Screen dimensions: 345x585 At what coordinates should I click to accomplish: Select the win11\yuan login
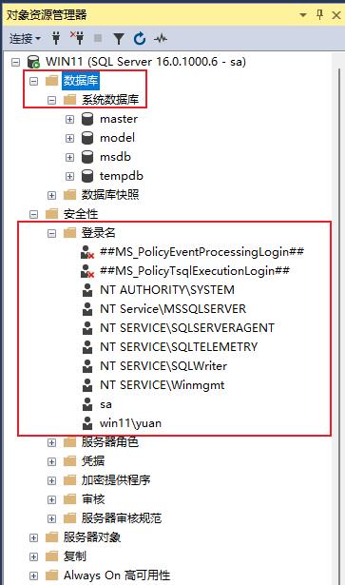130,423
